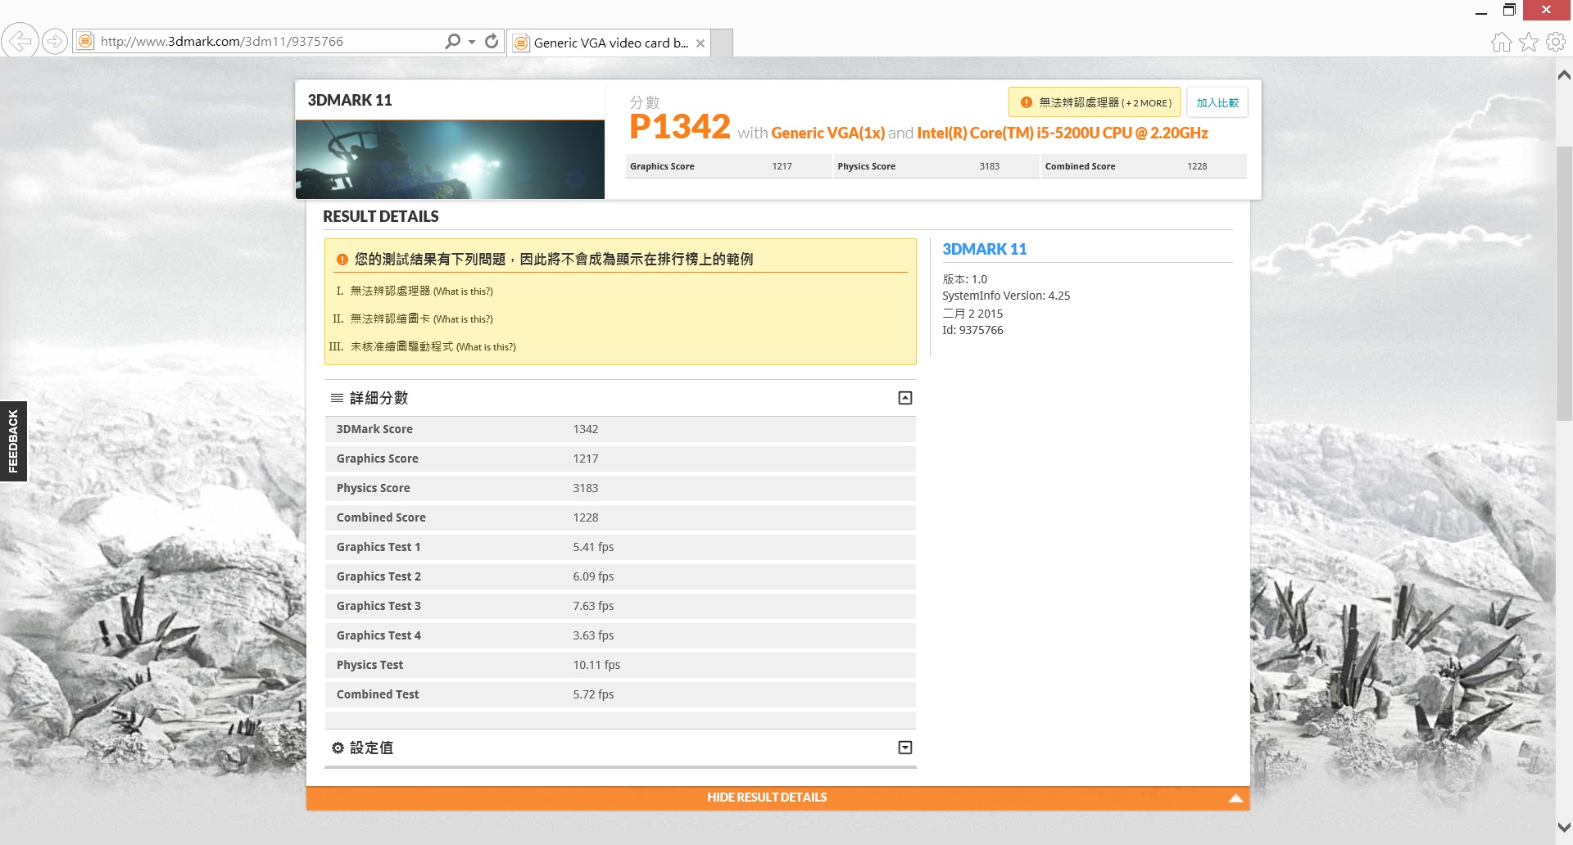This screenshot has width=1573, height=845.
Task: Open the browser Home icon
Action: [1501, 42]
